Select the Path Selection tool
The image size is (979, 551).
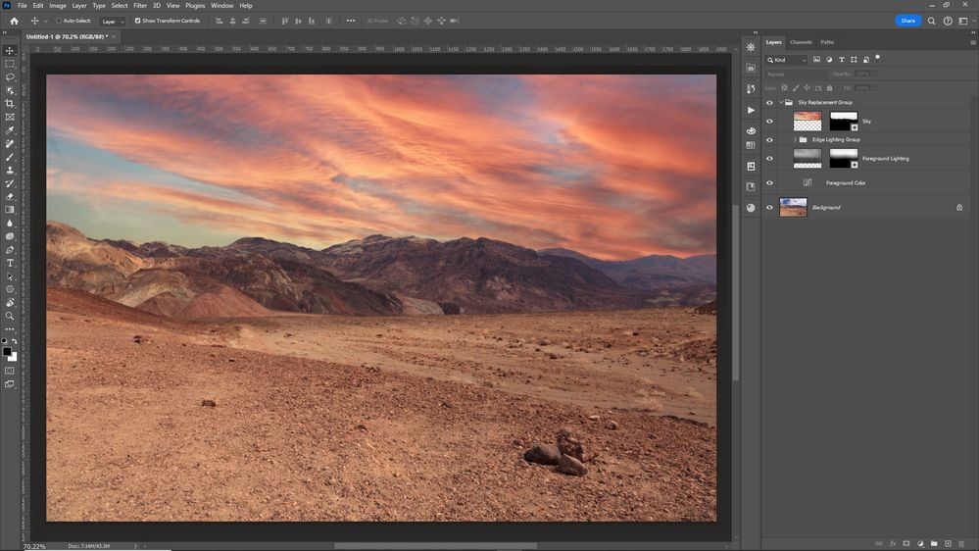coord(10,276)
